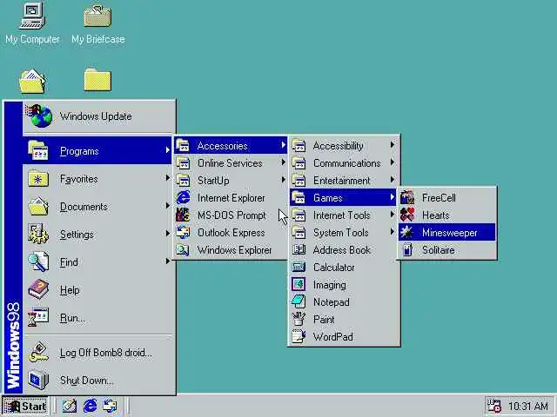
Task: Click the WordPad icon
Action: click(299, 336)
